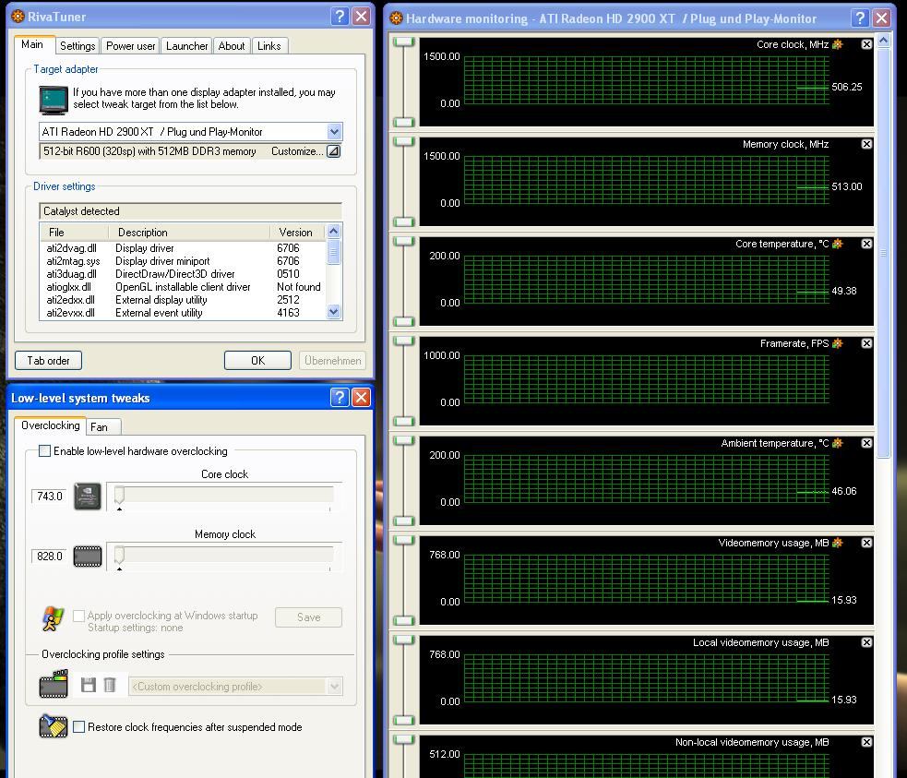
Task: Sort driver list by Description column header
Action: coord(189,233)
